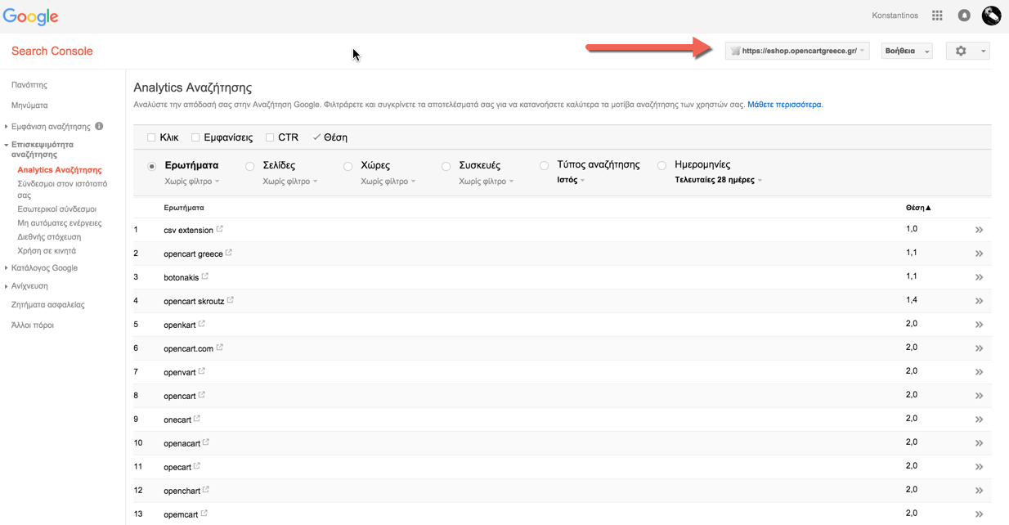Open the external link icon next to csv extension

(x=219, y=229)
